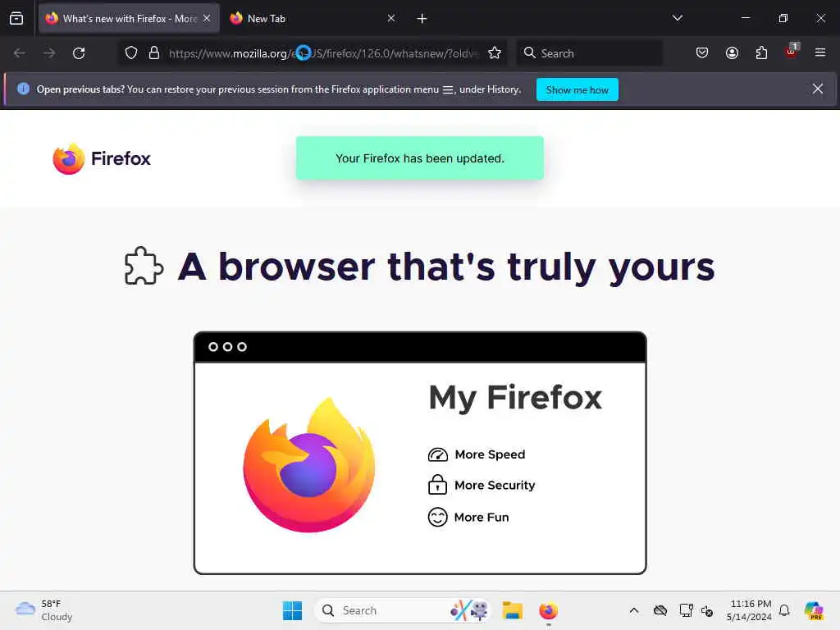Click Your Firefox has been updated banner

click(x=420, y=158)
